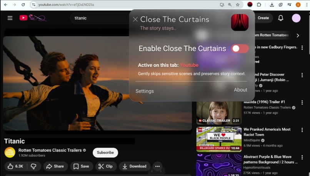Subscribe to Rotten Tomatoes Classic Trailers
Screen dimensions: 310x176
[x=105, y=153]
